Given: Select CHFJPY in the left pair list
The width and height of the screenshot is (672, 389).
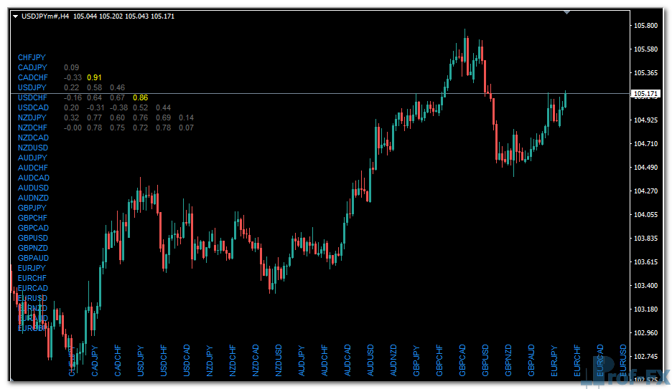Looking at the screenshot, I should (32, 57).
